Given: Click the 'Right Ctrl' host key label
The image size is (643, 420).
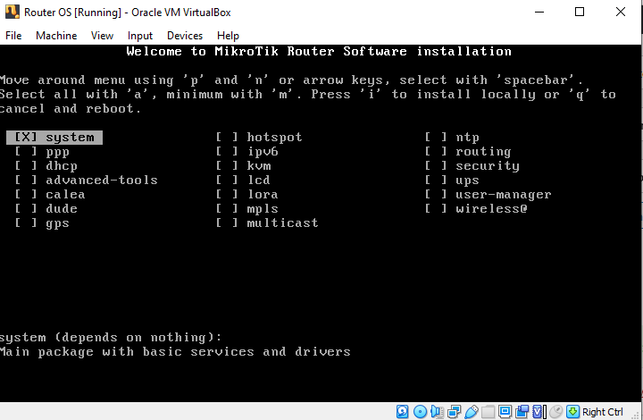Looking at the screenshot, I should [603, 411].
